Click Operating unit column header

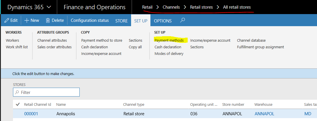(204, 105)
